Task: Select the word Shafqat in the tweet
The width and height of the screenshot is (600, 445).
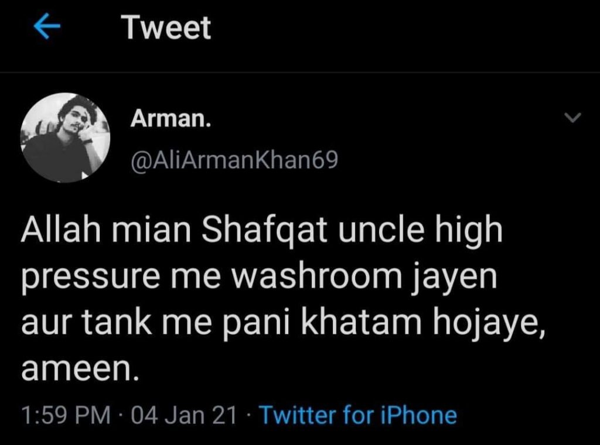Action: 264,231
